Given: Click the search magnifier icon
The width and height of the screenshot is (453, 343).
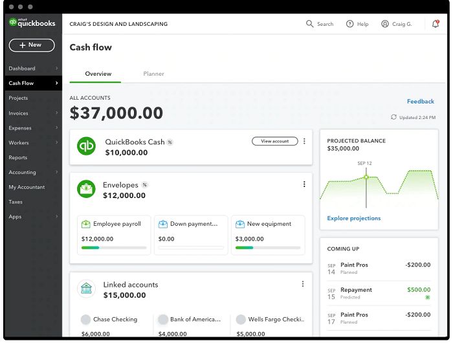Looking at the screenshot, I should coord(309,24).
